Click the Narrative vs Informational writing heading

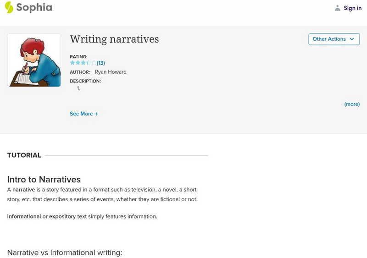pos(65,253)
